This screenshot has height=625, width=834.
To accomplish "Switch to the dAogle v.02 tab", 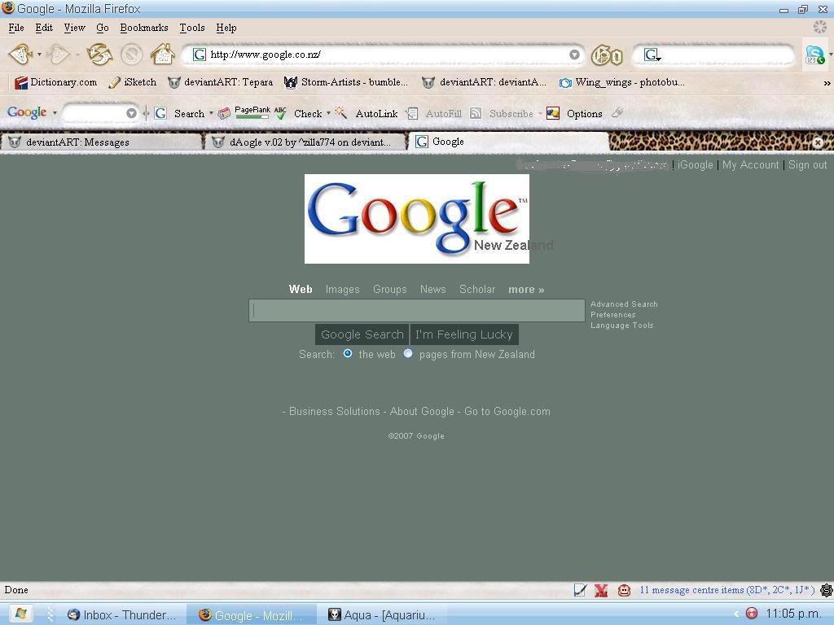I will click(306, 142).
